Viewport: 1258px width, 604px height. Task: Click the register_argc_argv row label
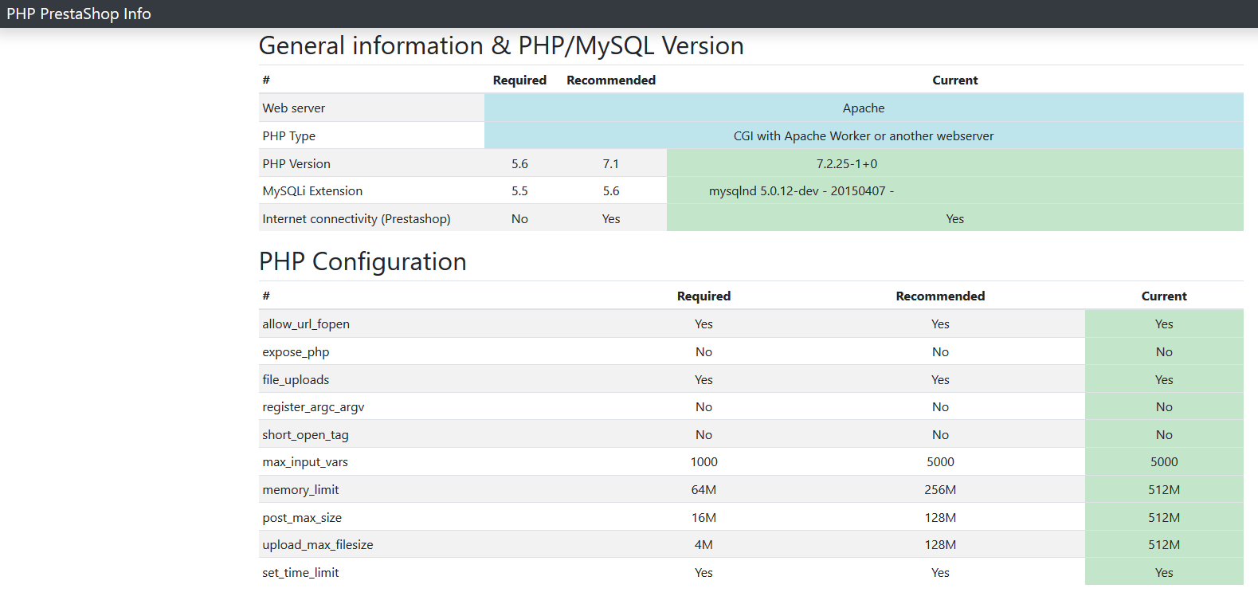click(313, 407)
